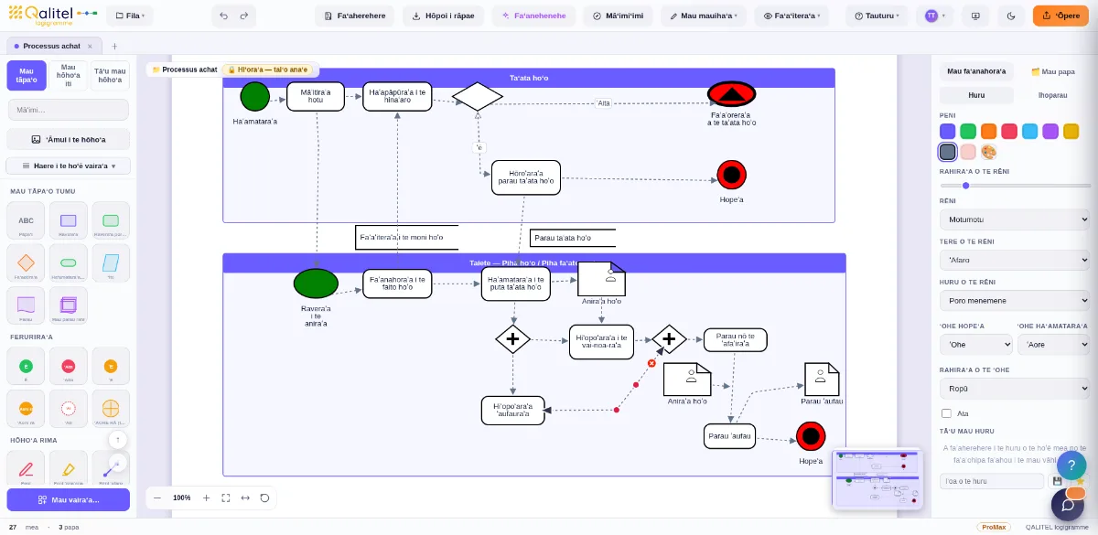Open the Rahira'a o te 'ohe Ropū dropdown
The image size is (1098, 535).
pyautogui.click(x=1015, y=388)
